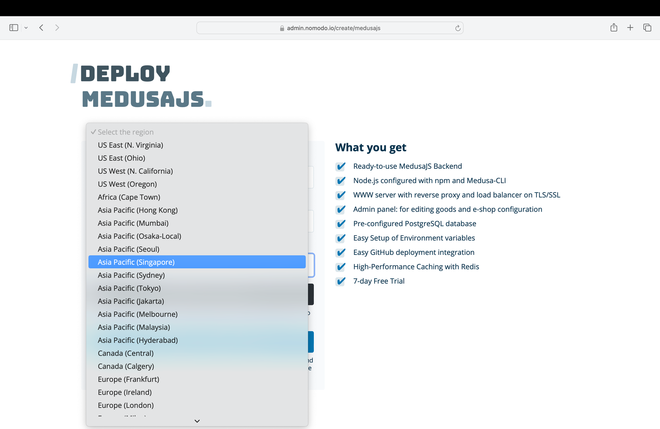Click the forward navigation arrow
660x429 pixels.
57,28
